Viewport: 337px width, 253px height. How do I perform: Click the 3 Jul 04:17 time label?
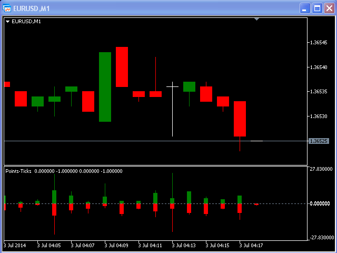tap(251, 246)
